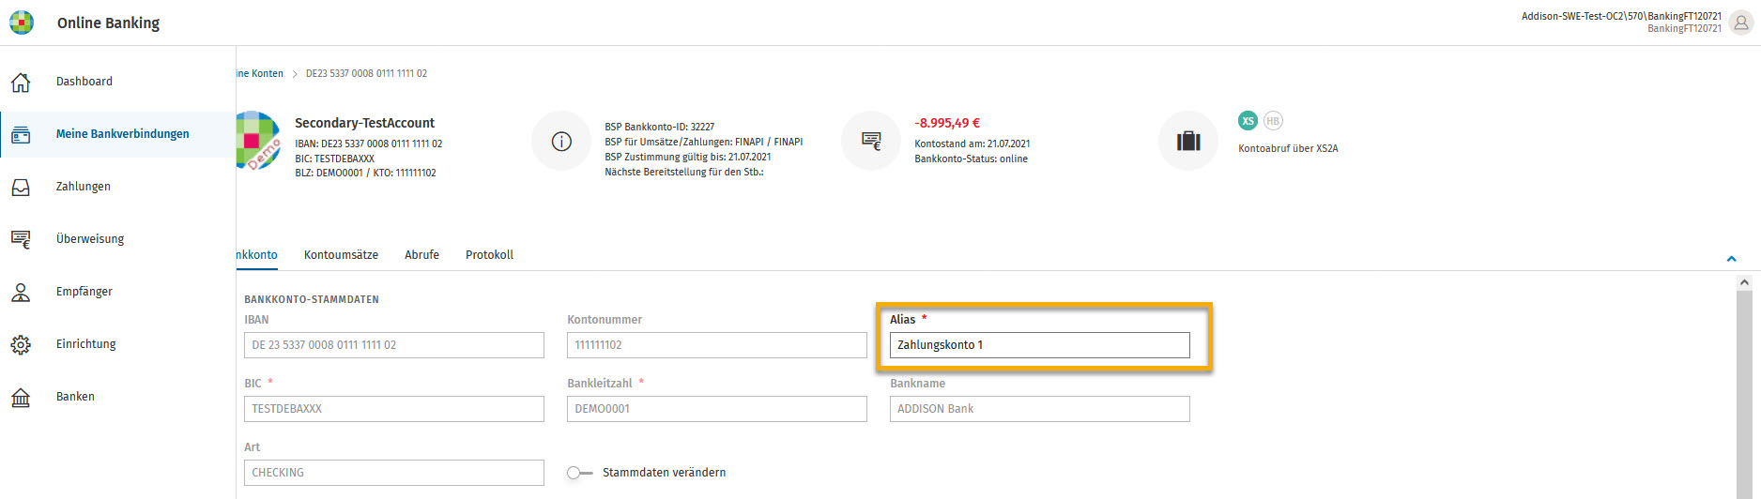The image size is (1761, 499).
Task: Click the briefcase icon
Action: pyautogui.click(x=1188, y=142)
